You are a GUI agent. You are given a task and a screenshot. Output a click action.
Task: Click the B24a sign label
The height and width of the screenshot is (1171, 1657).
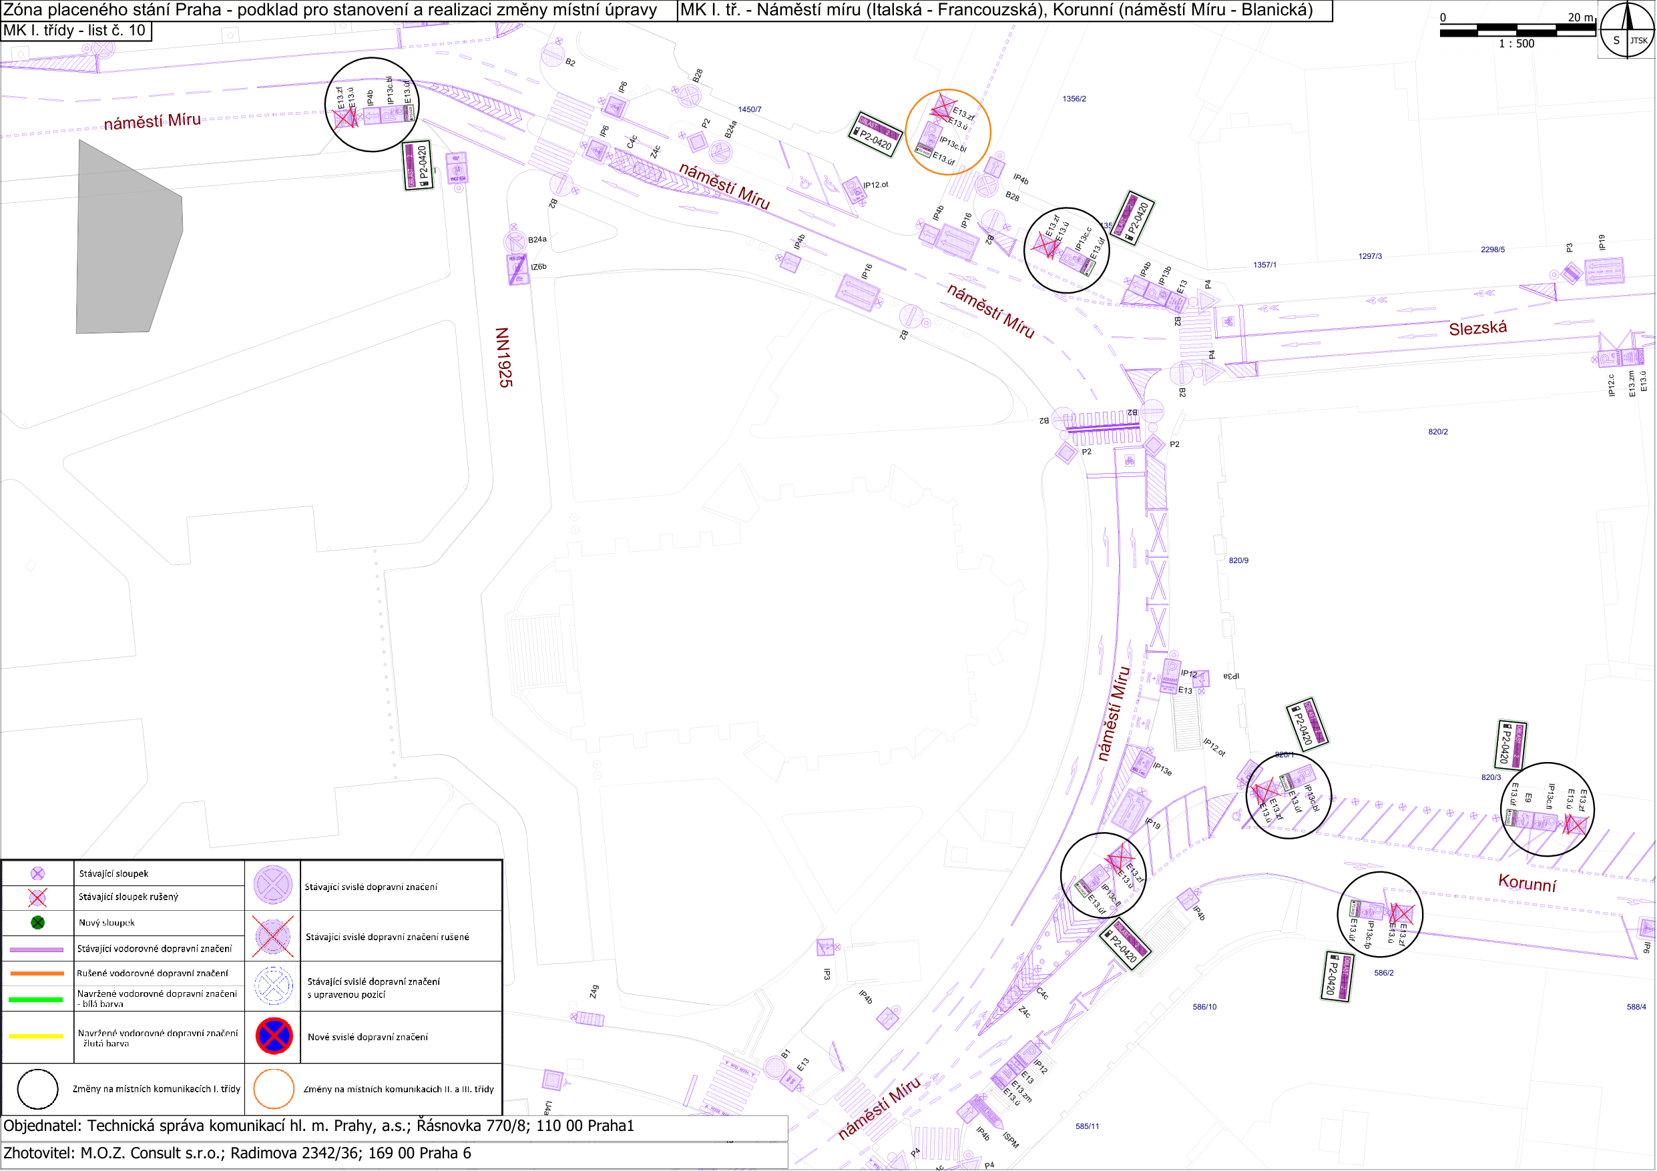(537, 240)
